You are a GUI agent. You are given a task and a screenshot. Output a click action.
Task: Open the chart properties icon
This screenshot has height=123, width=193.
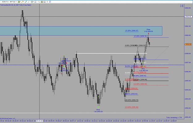[x=50, y=2]
